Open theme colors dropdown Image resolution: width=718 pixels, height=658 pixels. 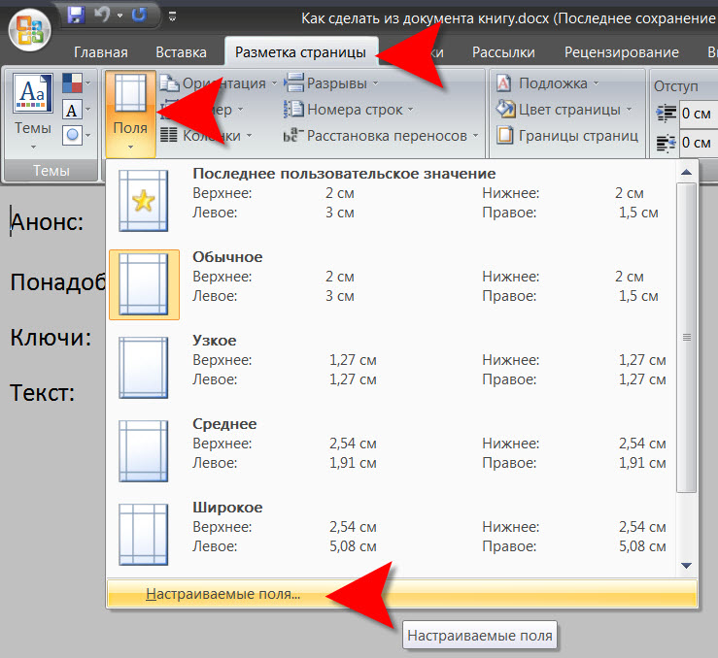(x=76, y=83)
